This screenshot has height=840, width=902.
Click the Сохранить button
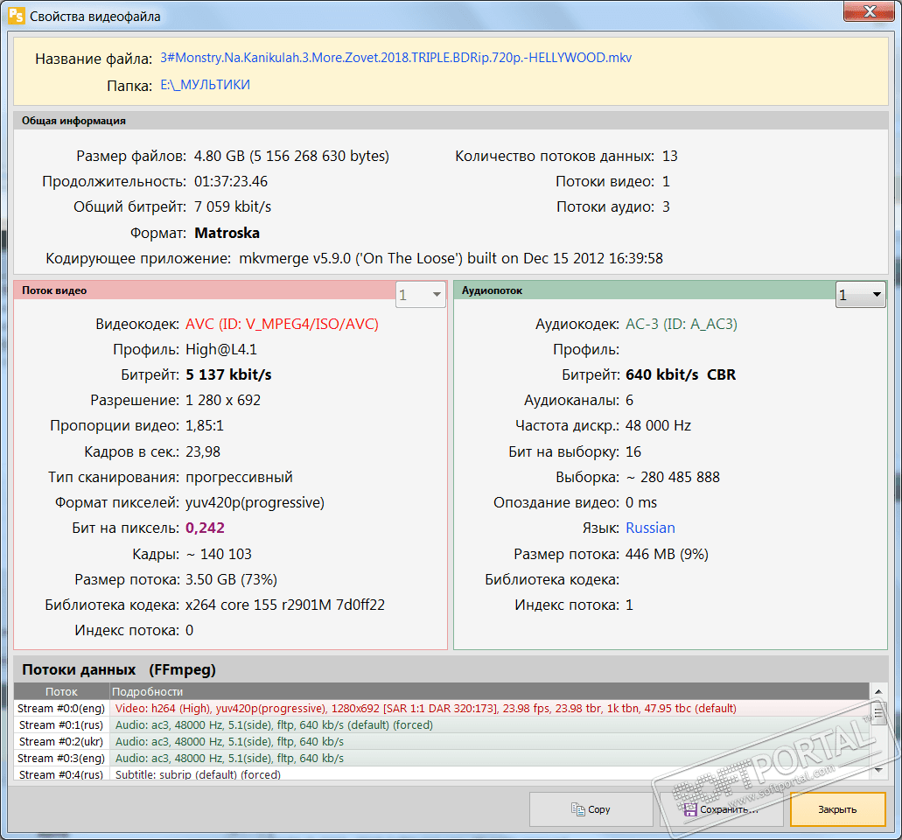pyautogui.click(x=722, y=808)
